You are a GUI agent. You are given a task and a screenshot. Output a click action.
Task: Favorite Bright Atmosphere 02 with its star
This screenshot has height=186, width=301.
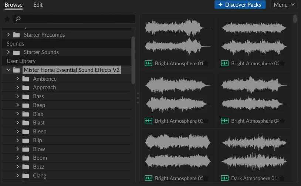coord(282,63)
